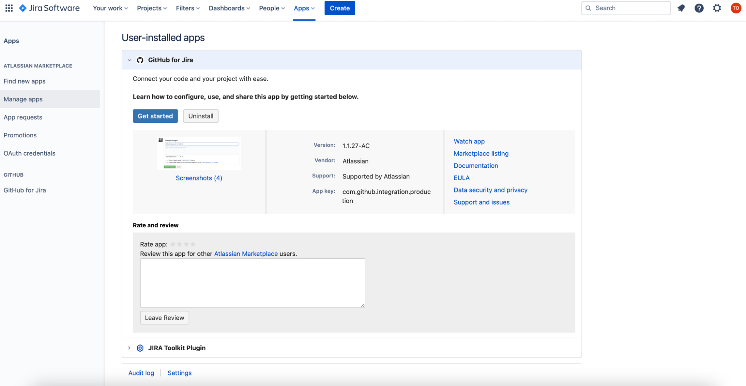The image size is (746, 386).
Task: Set a rating with the Rate app stars
Action: pos(183,245)
